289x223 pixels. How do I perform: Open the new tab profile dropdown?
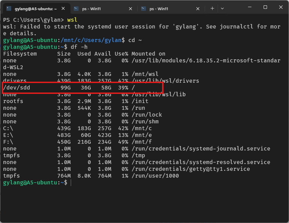(222, 8)
